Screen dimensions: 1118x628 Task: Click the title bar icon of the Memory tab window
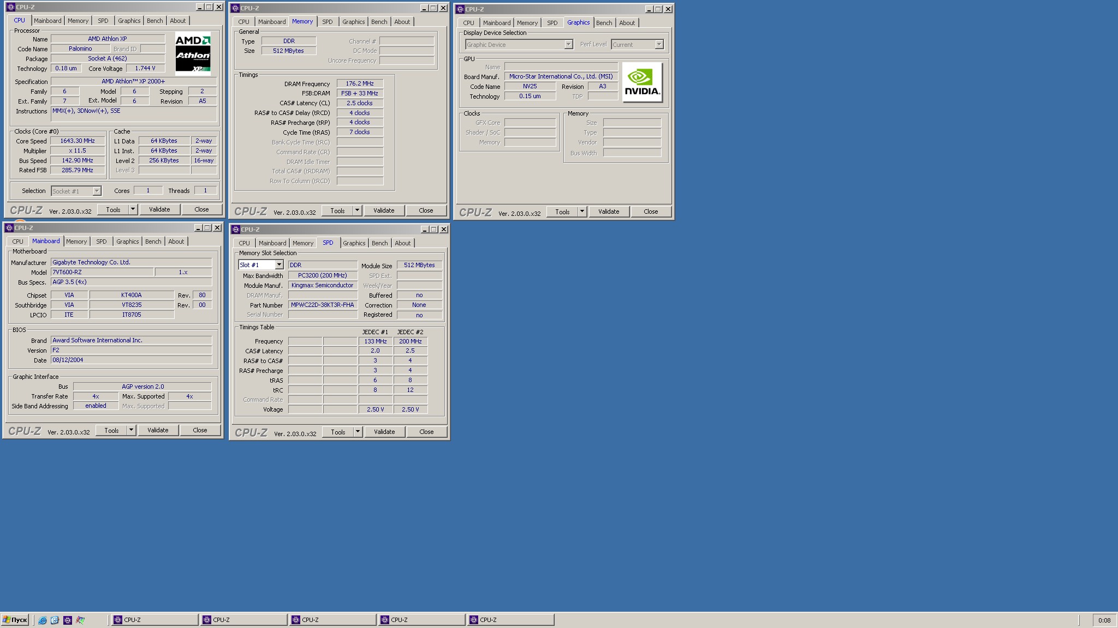[x=235, y=8]
